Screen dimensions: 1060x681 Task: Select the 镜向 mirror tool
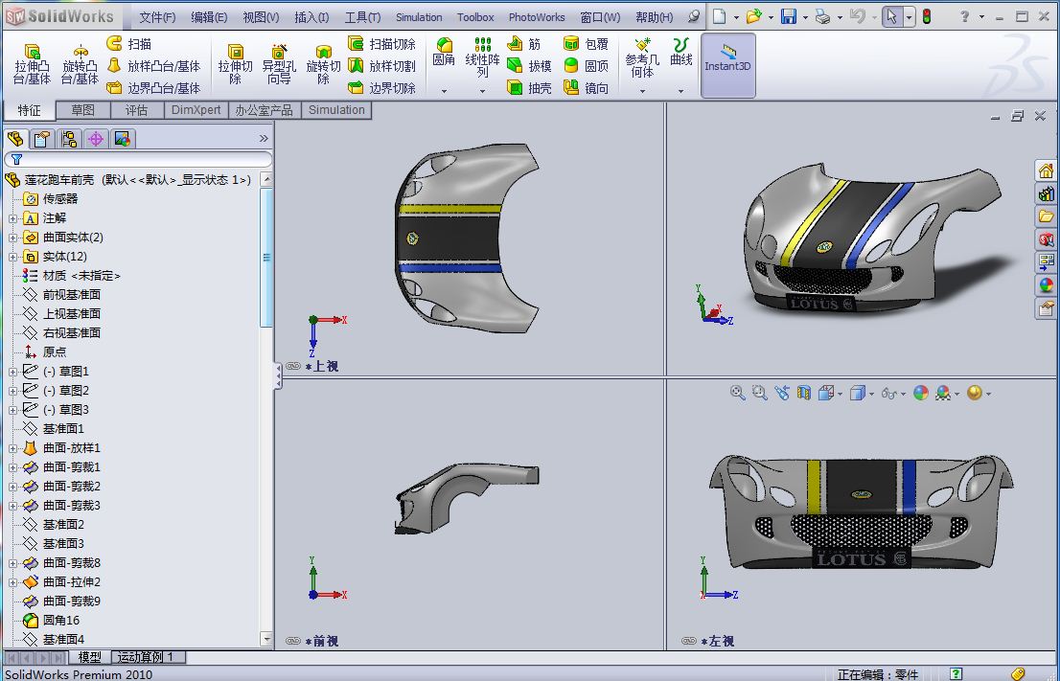[x=587, y=88]
